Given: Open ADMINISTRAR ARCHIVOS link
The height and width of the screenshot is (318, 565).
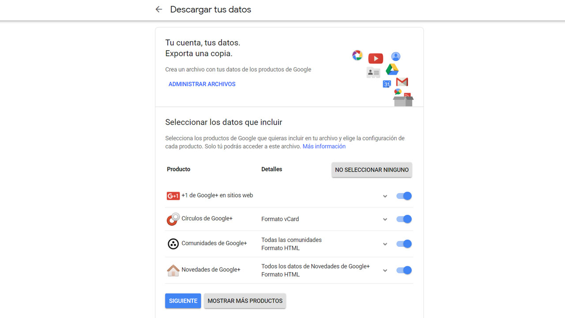Looking at the screenshot, I should click(x=202, y=84).
